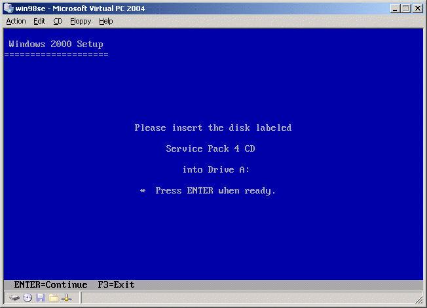The image size is (427, 308).
Task: Click the hard disk status icon
Action: [14, 298]
